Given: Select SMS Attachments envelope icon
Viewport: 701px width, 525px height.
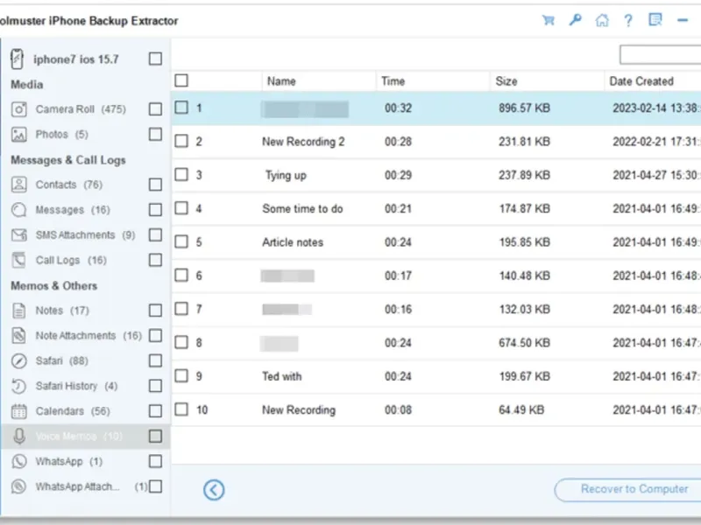Looking at the screenshot, I should click(x=18, y=234).
